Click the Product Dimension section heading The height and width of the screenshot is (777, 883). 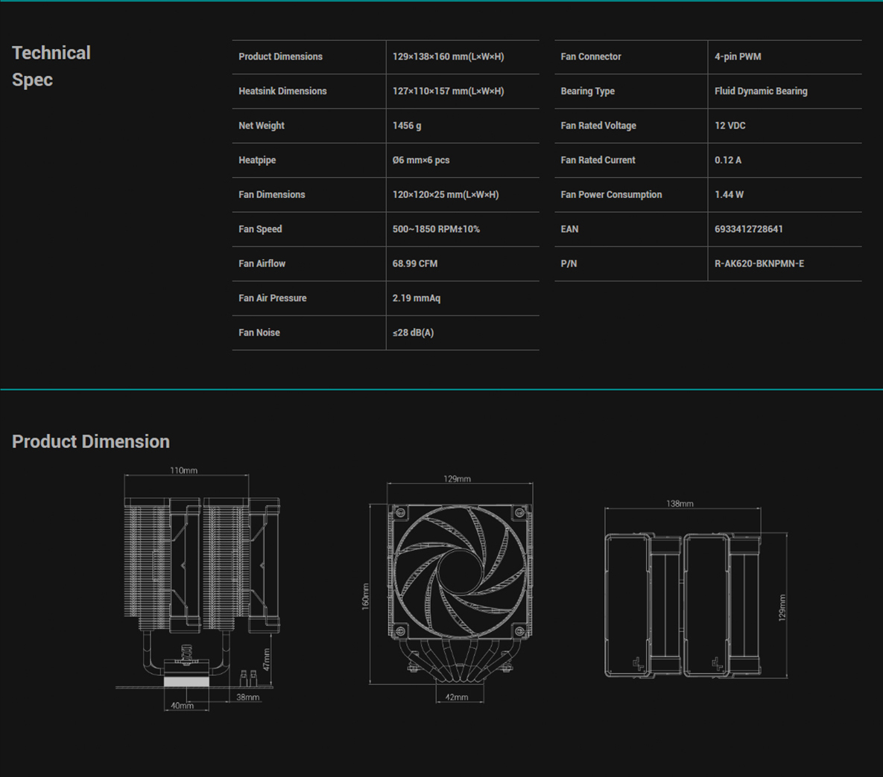(x=91, y=441)
